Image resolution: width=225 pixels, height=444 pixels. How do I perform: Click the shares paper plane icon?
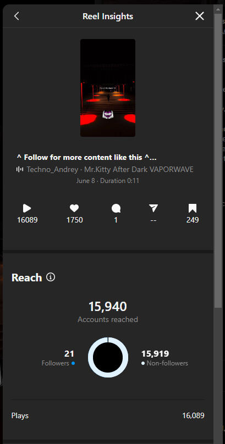pos(153,208)
